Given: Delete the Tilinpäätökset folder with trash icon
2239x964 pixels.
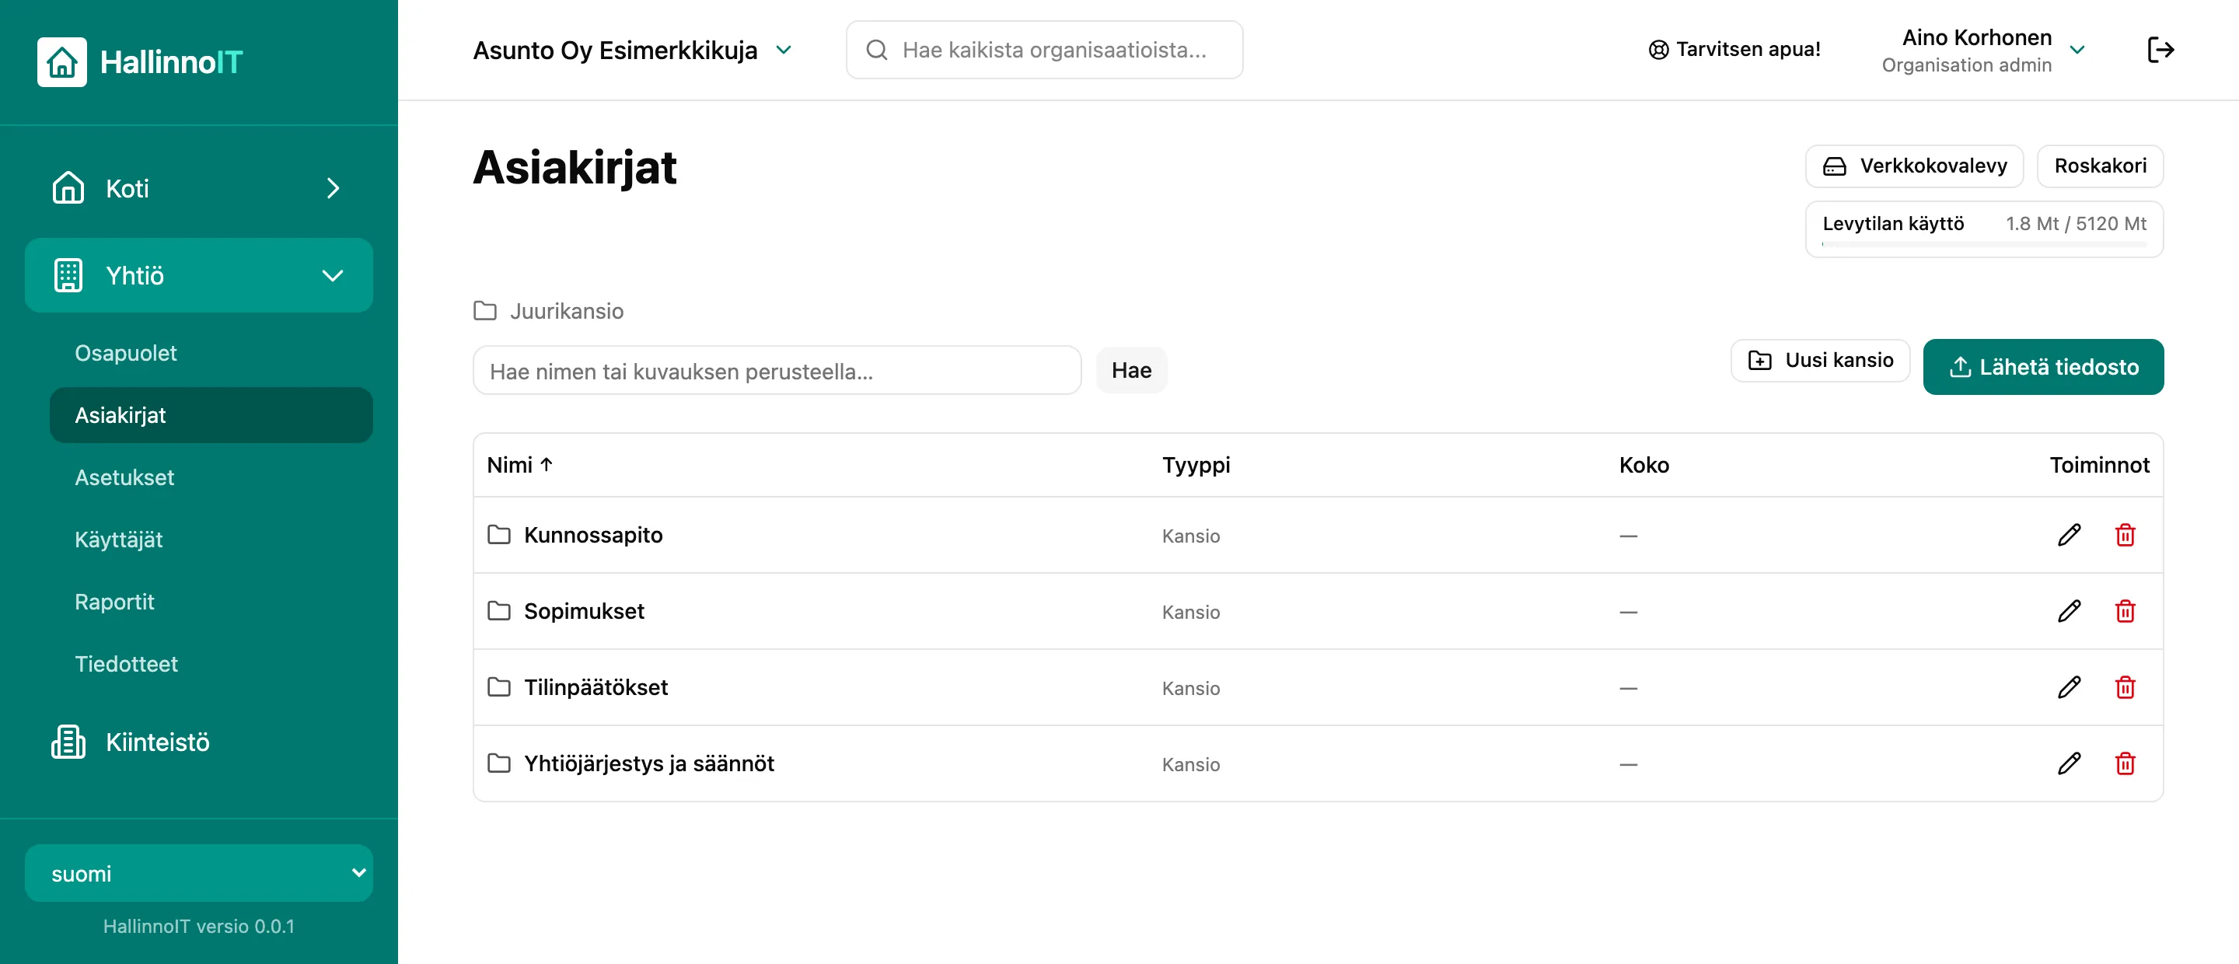Looking at the screenshot, I should click(x=2124, y=687).
